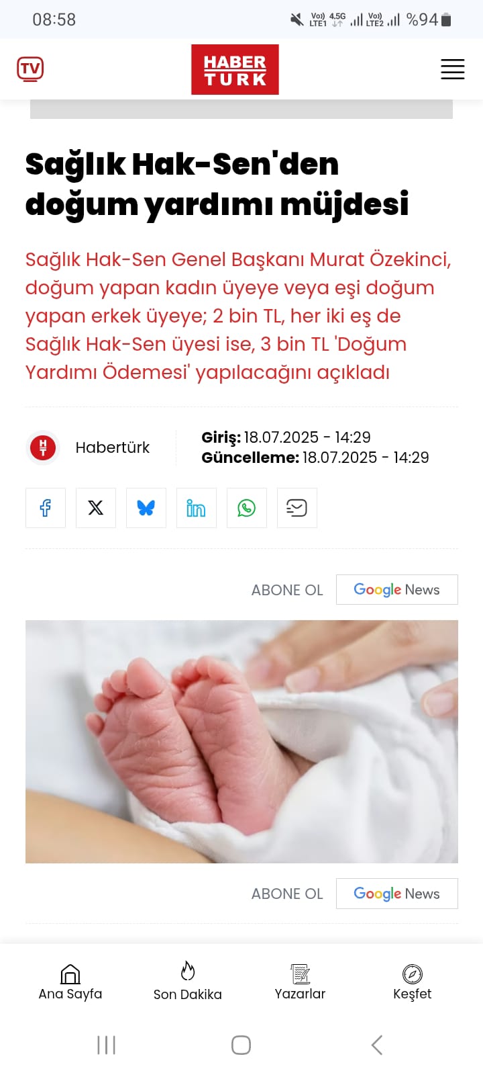Viewport: 483px width, 1075px height.
Task: Open the baby feet article image
Action: click(241, 742)
